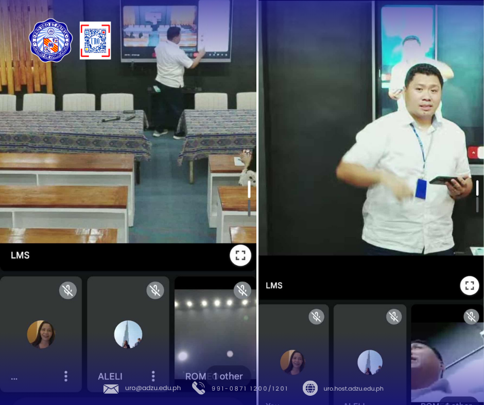
Task: Click the scroll indicator on left LMS video
Action: (x=249, y=198)
